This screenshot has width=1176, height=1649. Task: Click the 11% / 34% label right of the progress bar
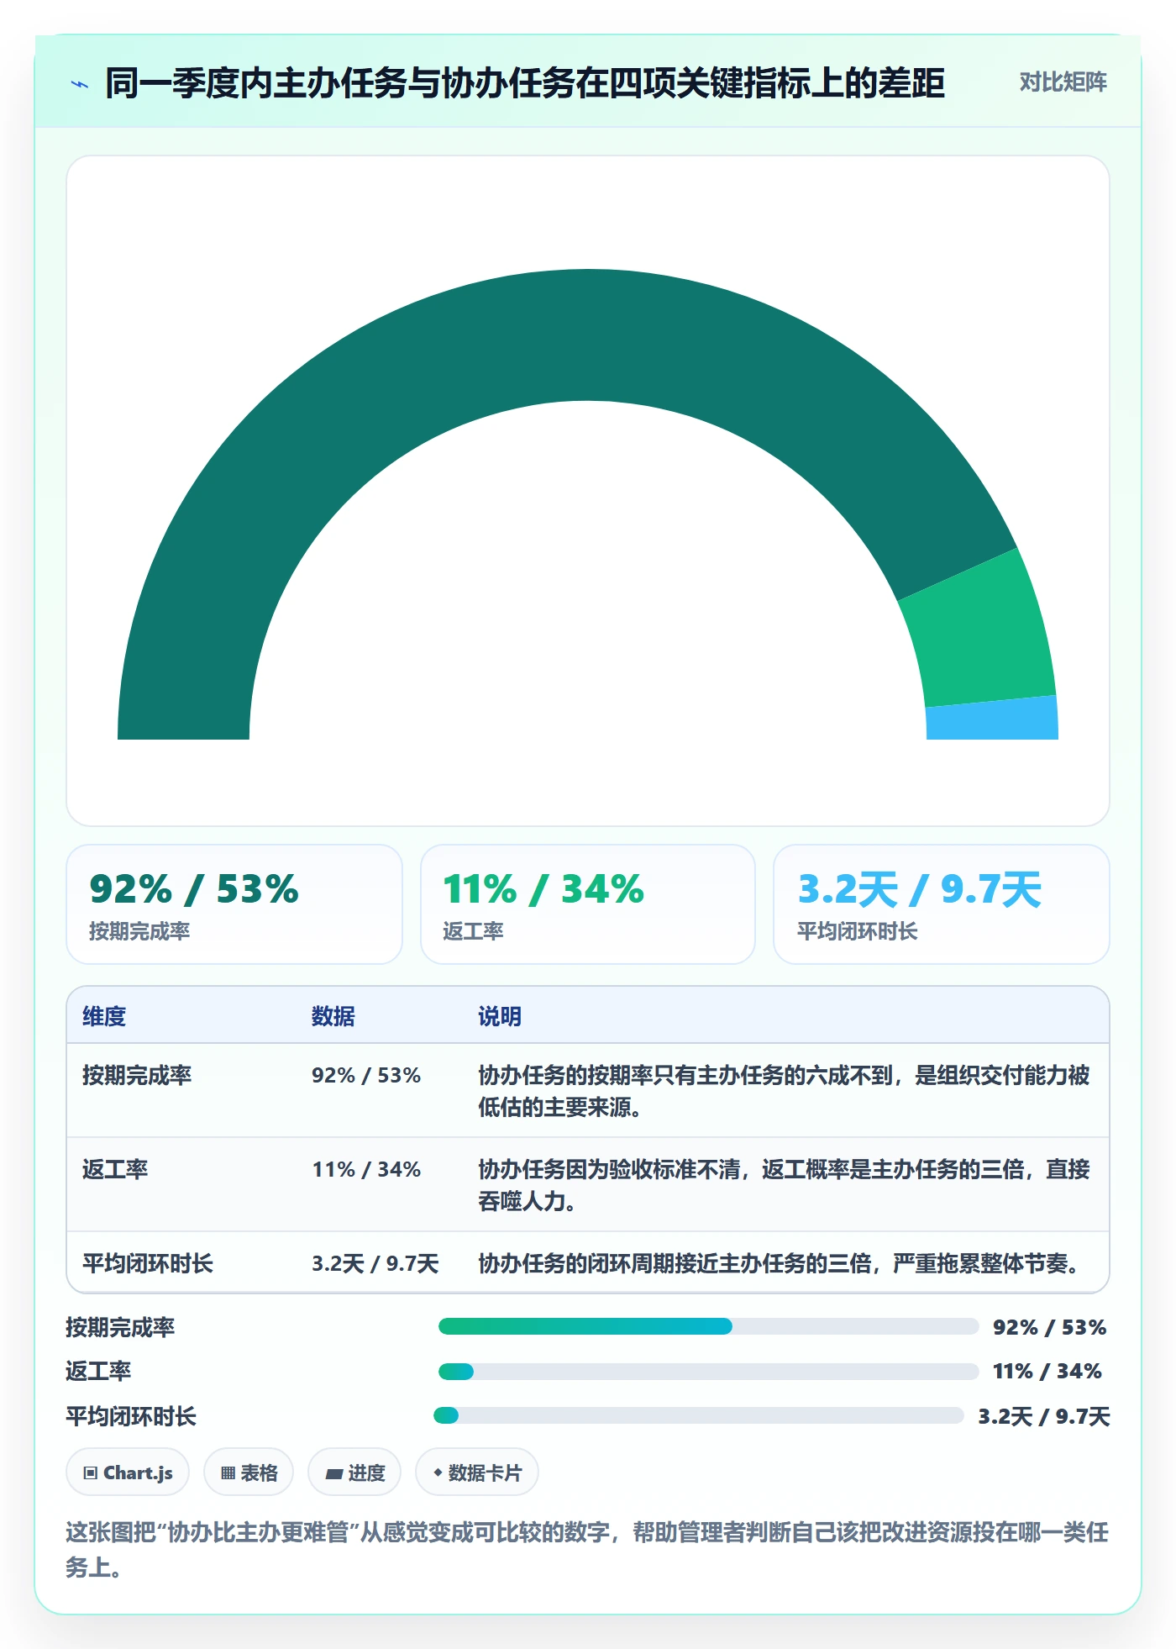[1047, 1371]
